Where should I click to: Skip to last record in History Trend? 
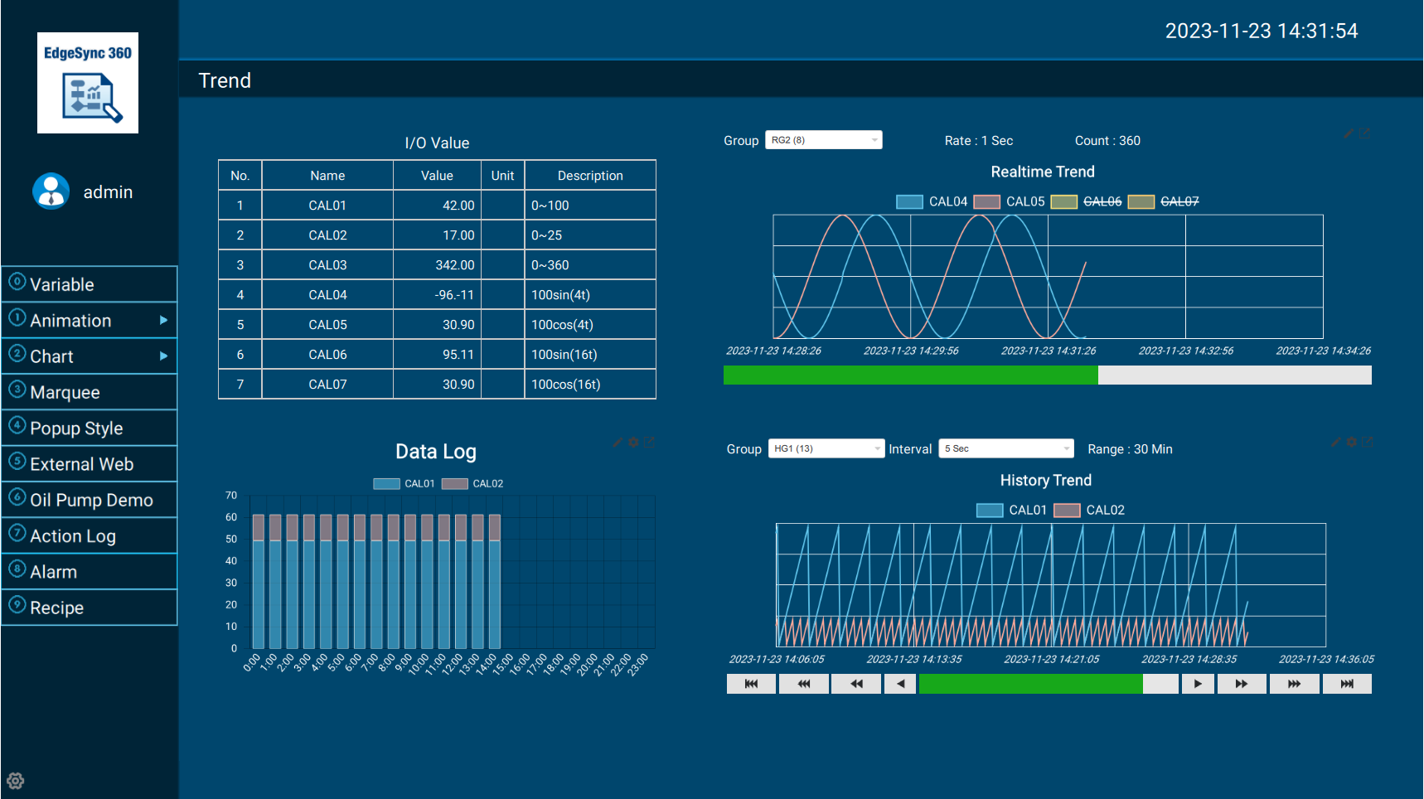(x=1347, y=684)
